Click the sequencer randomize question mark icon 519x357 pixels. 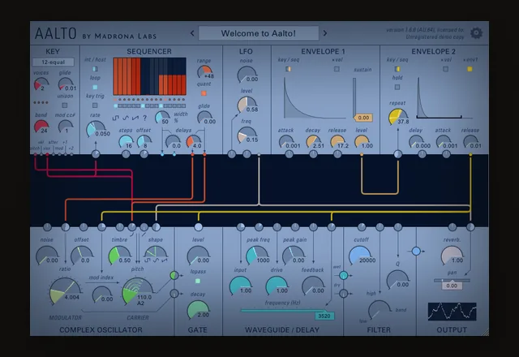coord(144,118)
